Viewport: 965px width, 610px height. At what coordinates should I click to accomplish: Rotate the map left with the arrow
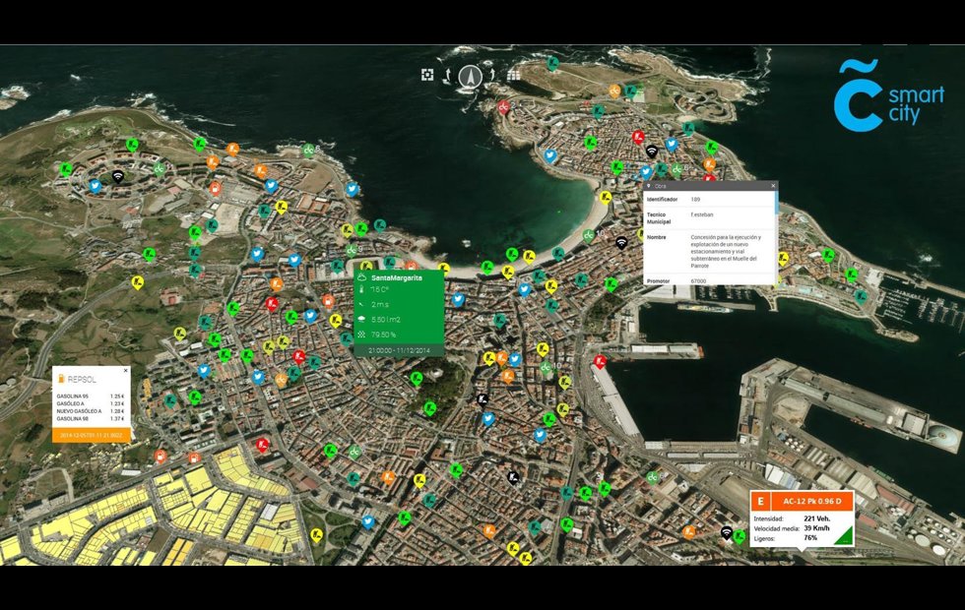pos(449,76)
